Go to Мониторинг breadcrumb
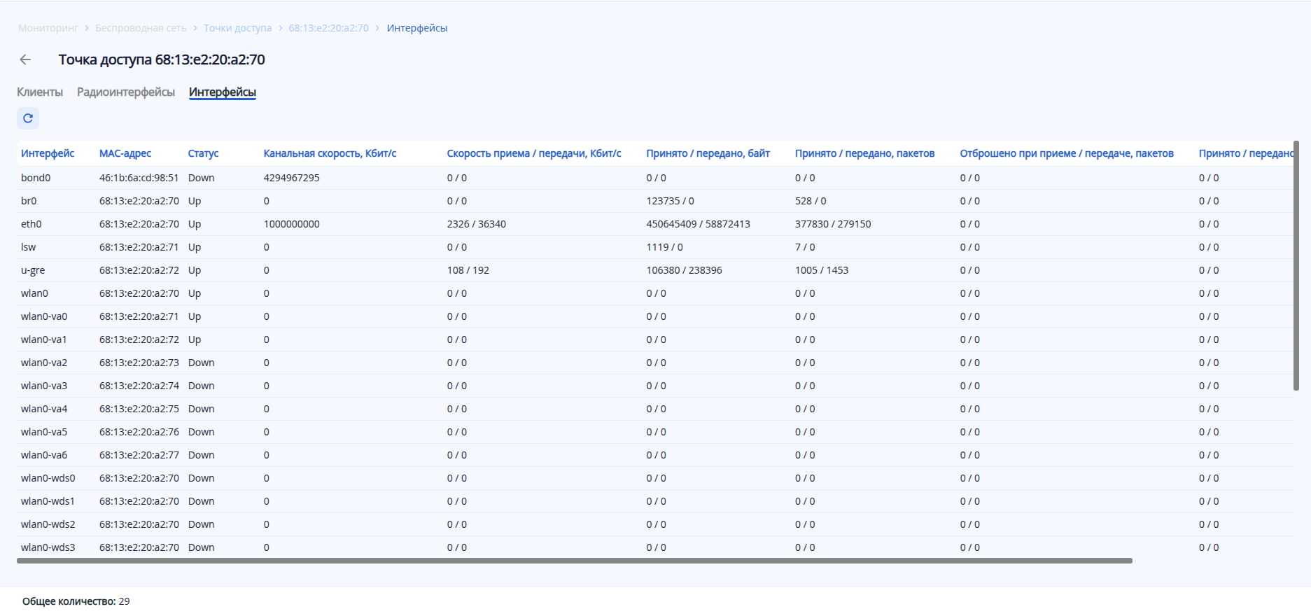Image resolution: width=1311 pixels, height=616 pixels. (48, 28)
